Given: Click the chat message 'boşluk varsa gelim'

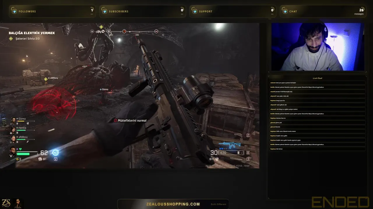Looking at the screenshot, I should [x=282, y=136].
